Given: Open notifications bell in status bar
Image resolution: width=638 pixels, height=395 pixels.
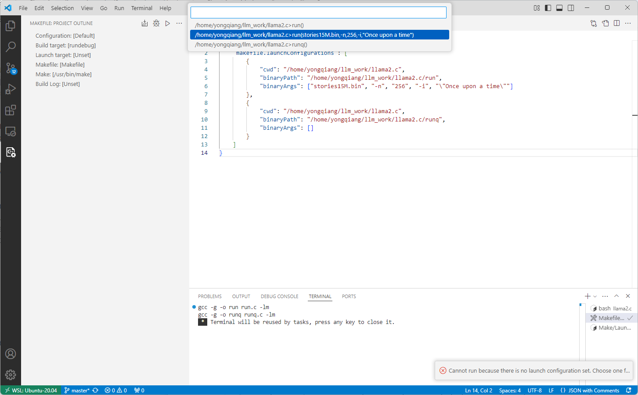Looking at the screenshot, I should [629, 390].
